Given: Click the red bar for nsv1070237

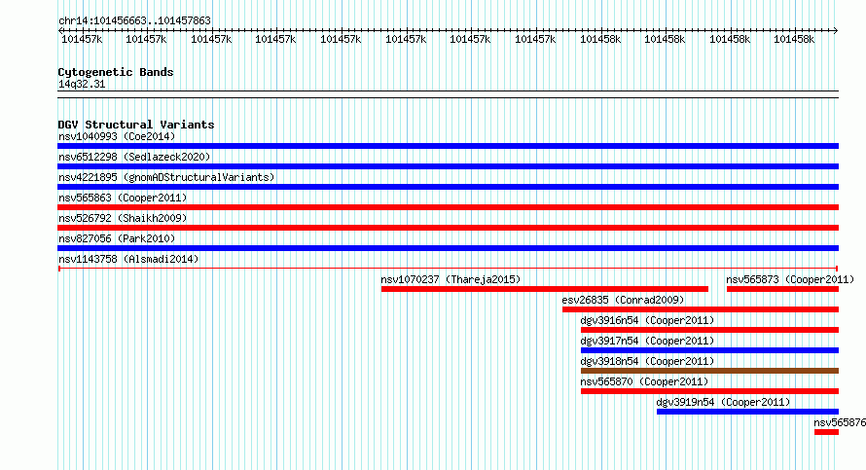Looking at the screenshot, I should pos(545,289).
